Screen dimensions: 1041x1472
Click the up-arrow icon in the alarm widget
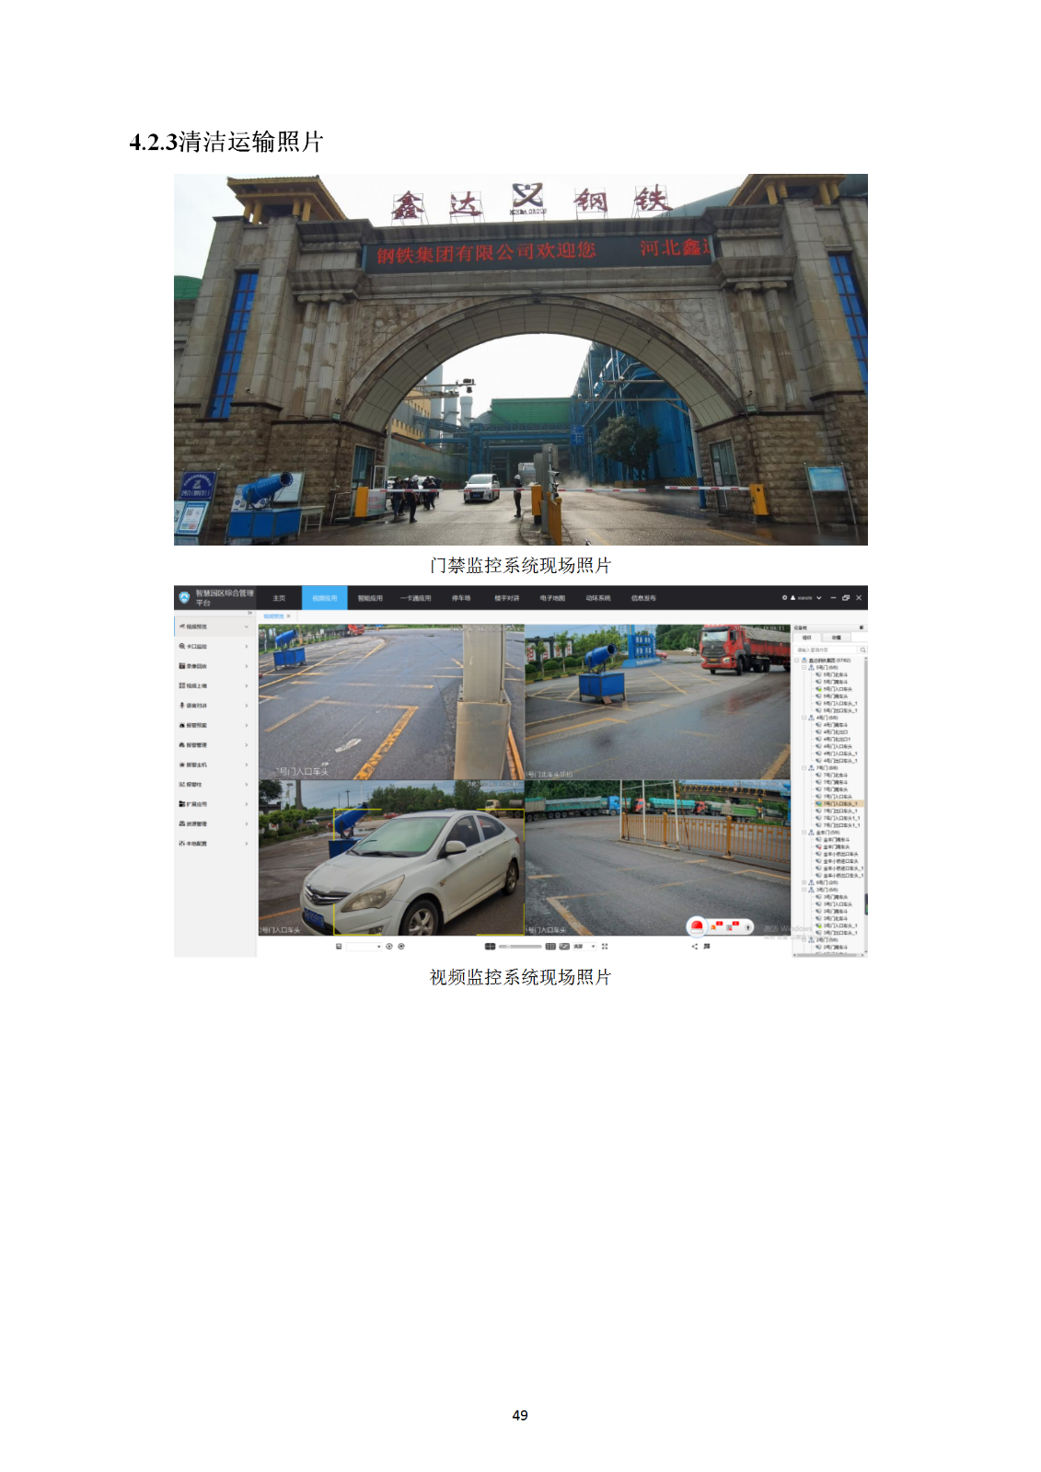coord(748,926)
